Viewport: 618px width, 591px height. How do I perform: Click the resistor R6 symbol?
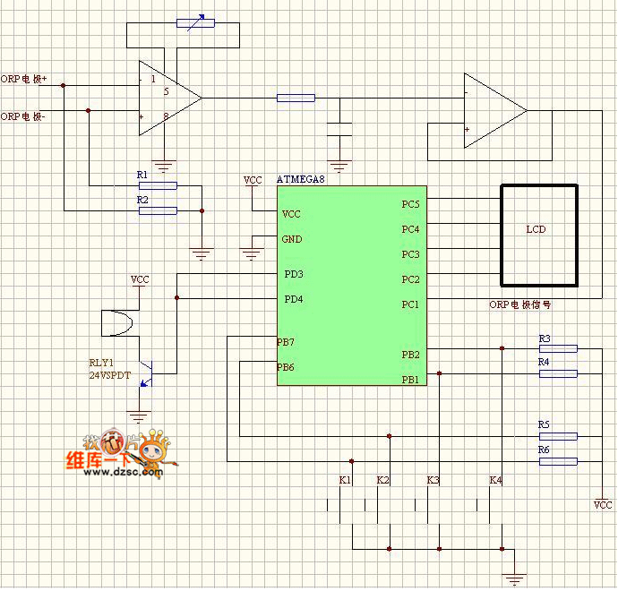(558, 461)
